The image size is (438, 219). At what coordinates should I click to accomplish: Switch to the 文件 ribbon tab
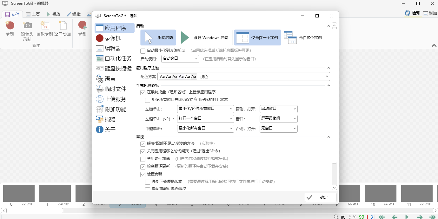tap(13, 14)
